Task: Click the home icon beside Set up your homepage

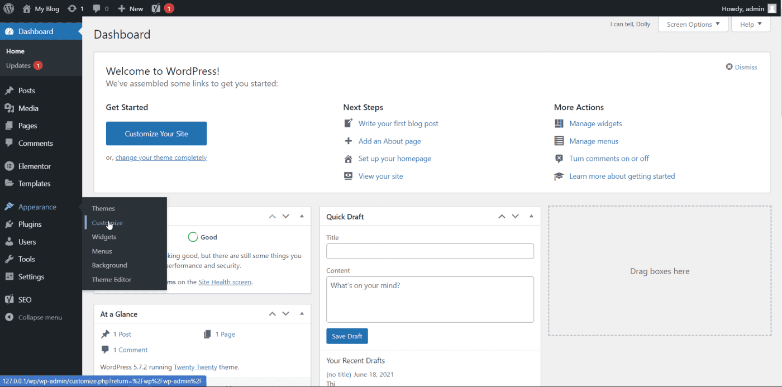Action: point(349,159)
